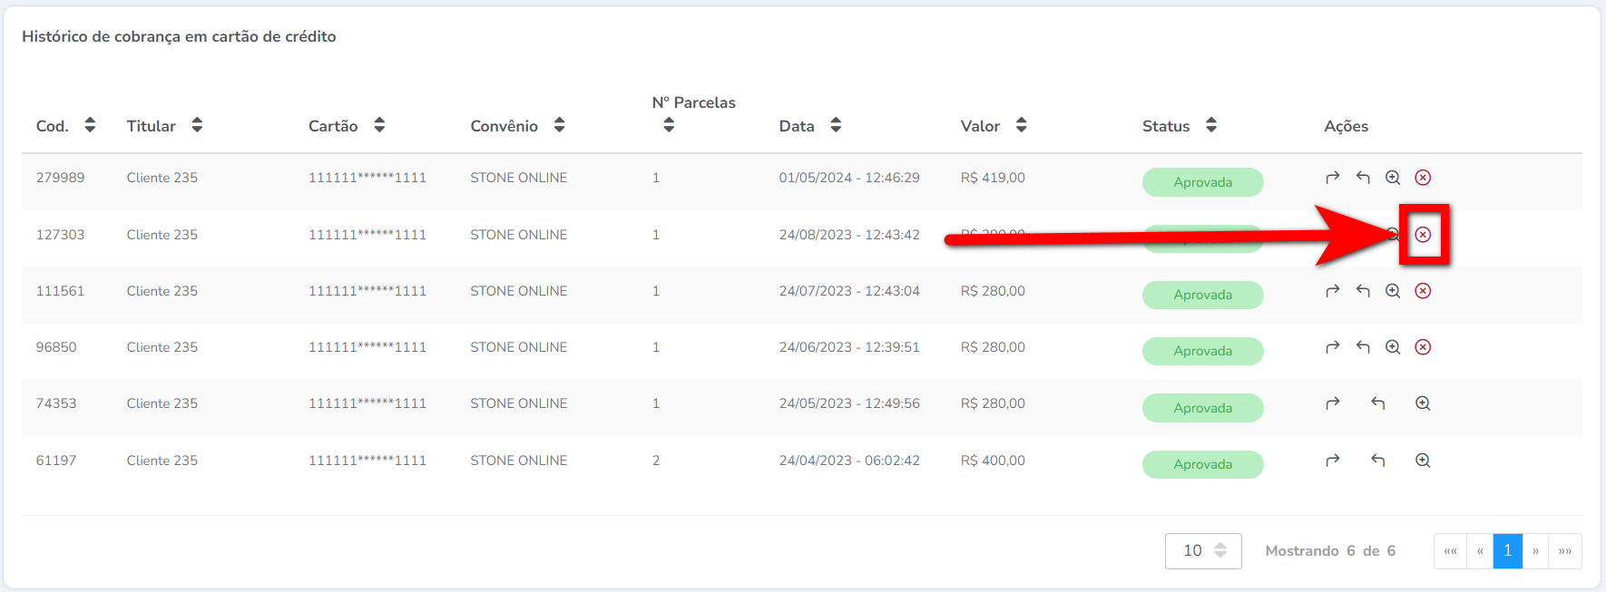Open zoom details for charge 111561
1606x592 pixels.
click(1393, 291)
